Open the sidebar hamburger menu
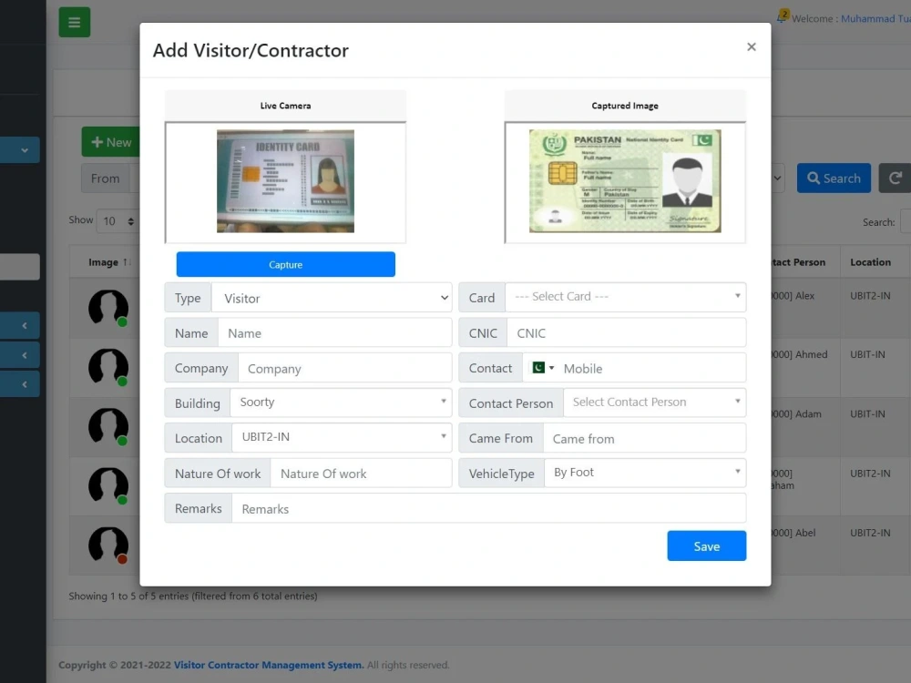Image resolution: width=911 pixels, height=683 pixels. pos(74,21)
